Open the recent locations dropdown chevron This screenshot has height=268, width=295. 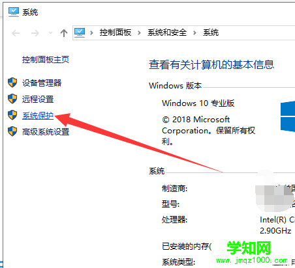tap(50, 33)
